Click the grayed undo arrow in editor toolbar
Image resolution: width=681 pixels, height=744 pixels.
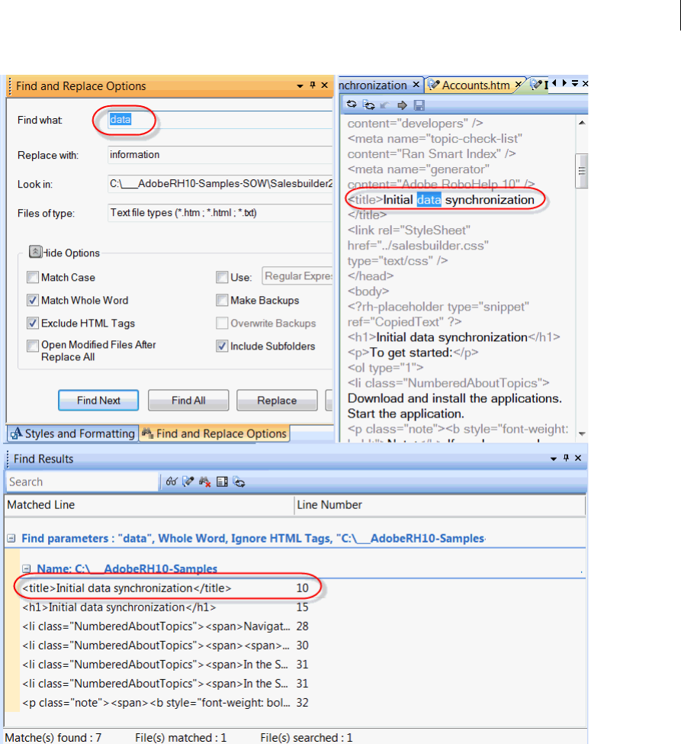[x=385, y=105]
